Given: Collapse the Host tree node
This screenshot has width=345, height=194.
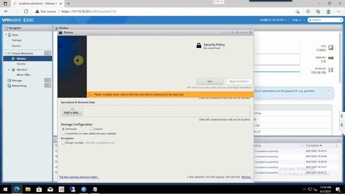Looking at the screenshot, I should coord(6,34).
